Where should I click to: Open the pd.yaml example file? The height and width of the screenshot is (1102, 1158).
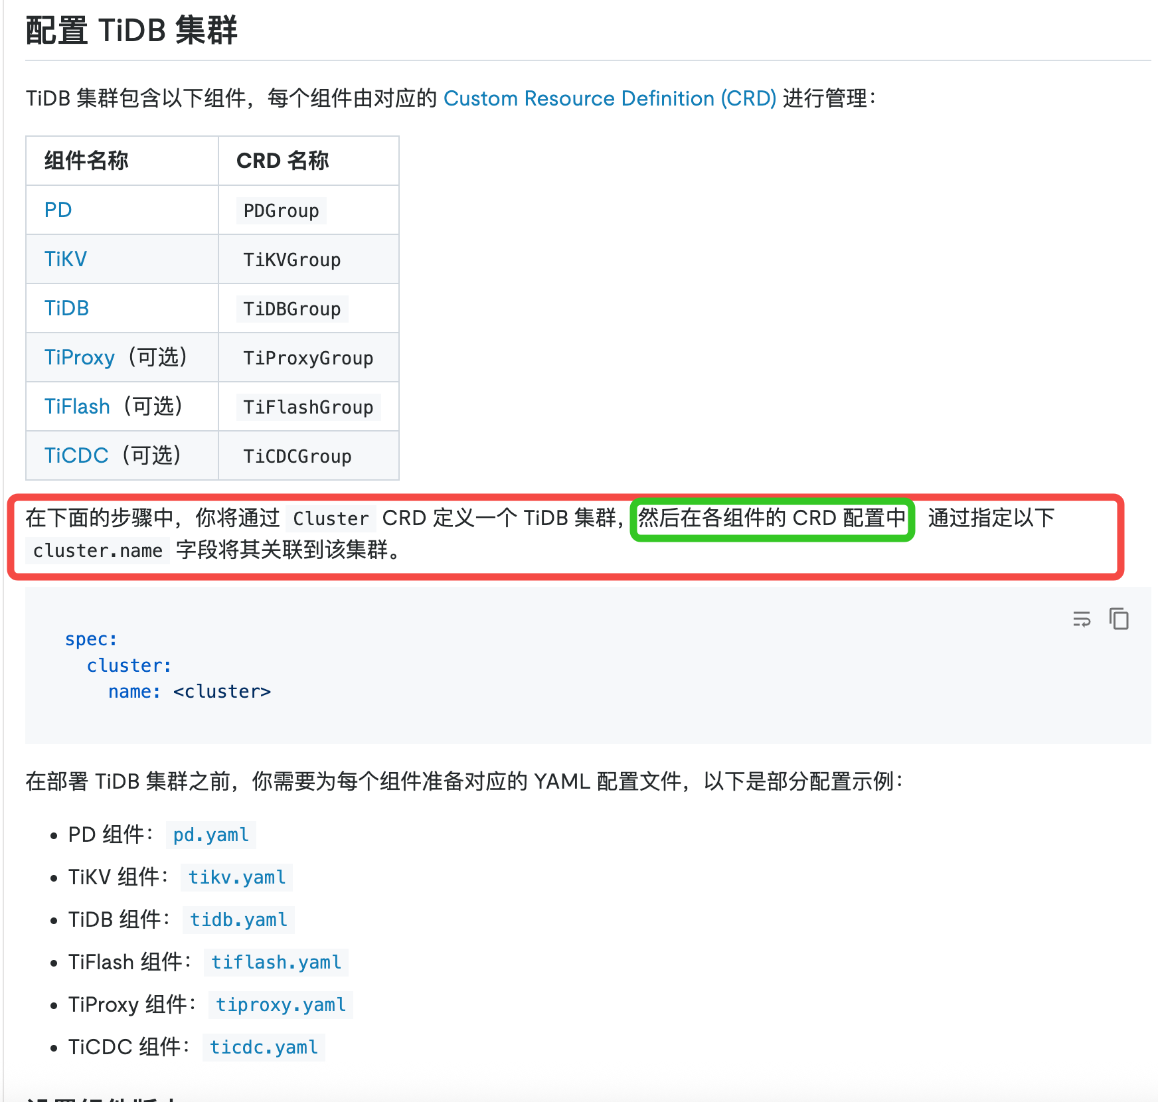click(x=210, y=834)
